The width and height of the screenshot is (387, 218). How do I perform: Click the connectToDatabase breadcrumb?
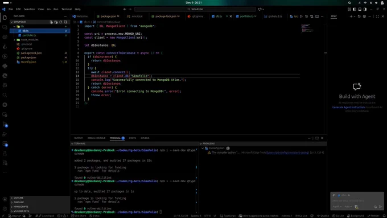point(107,22)
